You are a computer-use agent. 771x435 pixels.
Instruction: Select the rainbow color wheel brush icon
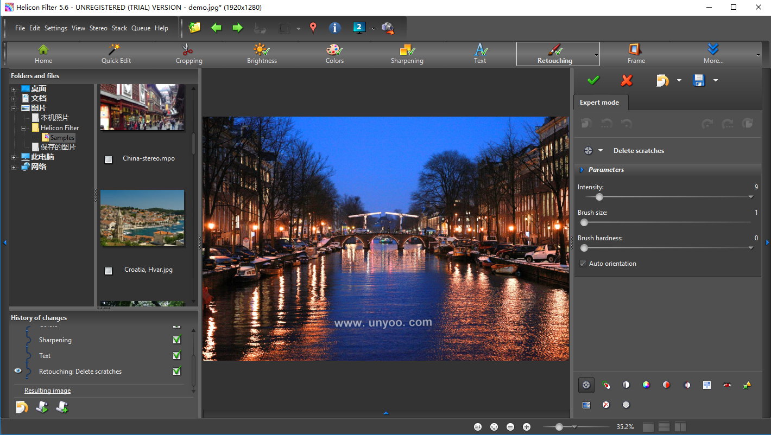[x=646, y=385]
